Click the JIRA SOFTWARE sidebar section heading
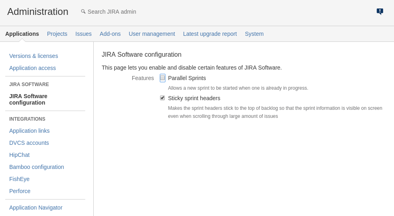 [29, 84]
